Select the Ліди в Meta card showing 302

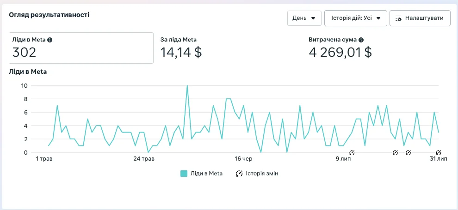pos(81,48)
